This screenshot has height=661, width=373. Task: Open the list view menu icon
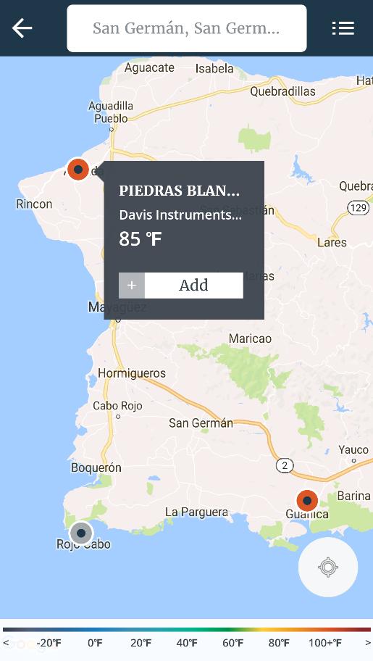click(343, 28)
